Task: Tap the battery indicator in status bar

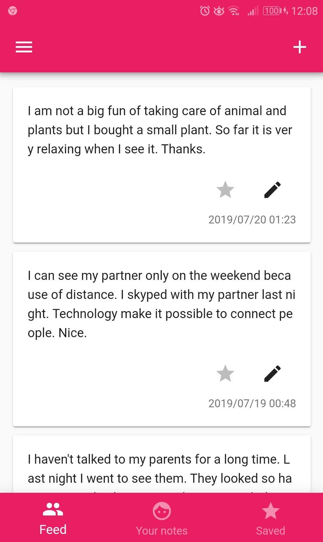Action: click(x=272, y=11)
